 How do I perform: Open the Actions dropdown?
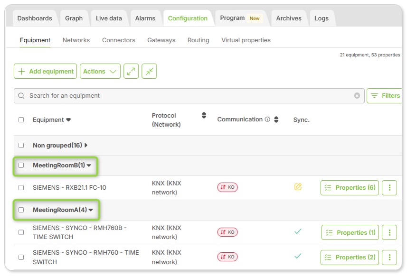tap(100, 71)
